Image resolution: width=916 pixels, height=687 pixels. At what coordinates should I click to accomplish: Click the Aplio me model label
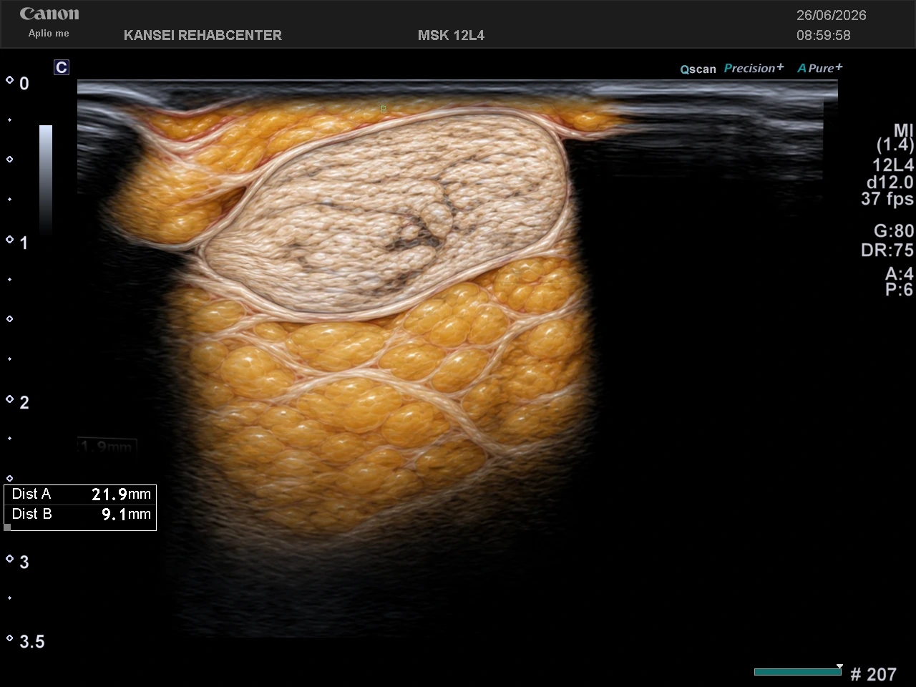tap(49, 33)
